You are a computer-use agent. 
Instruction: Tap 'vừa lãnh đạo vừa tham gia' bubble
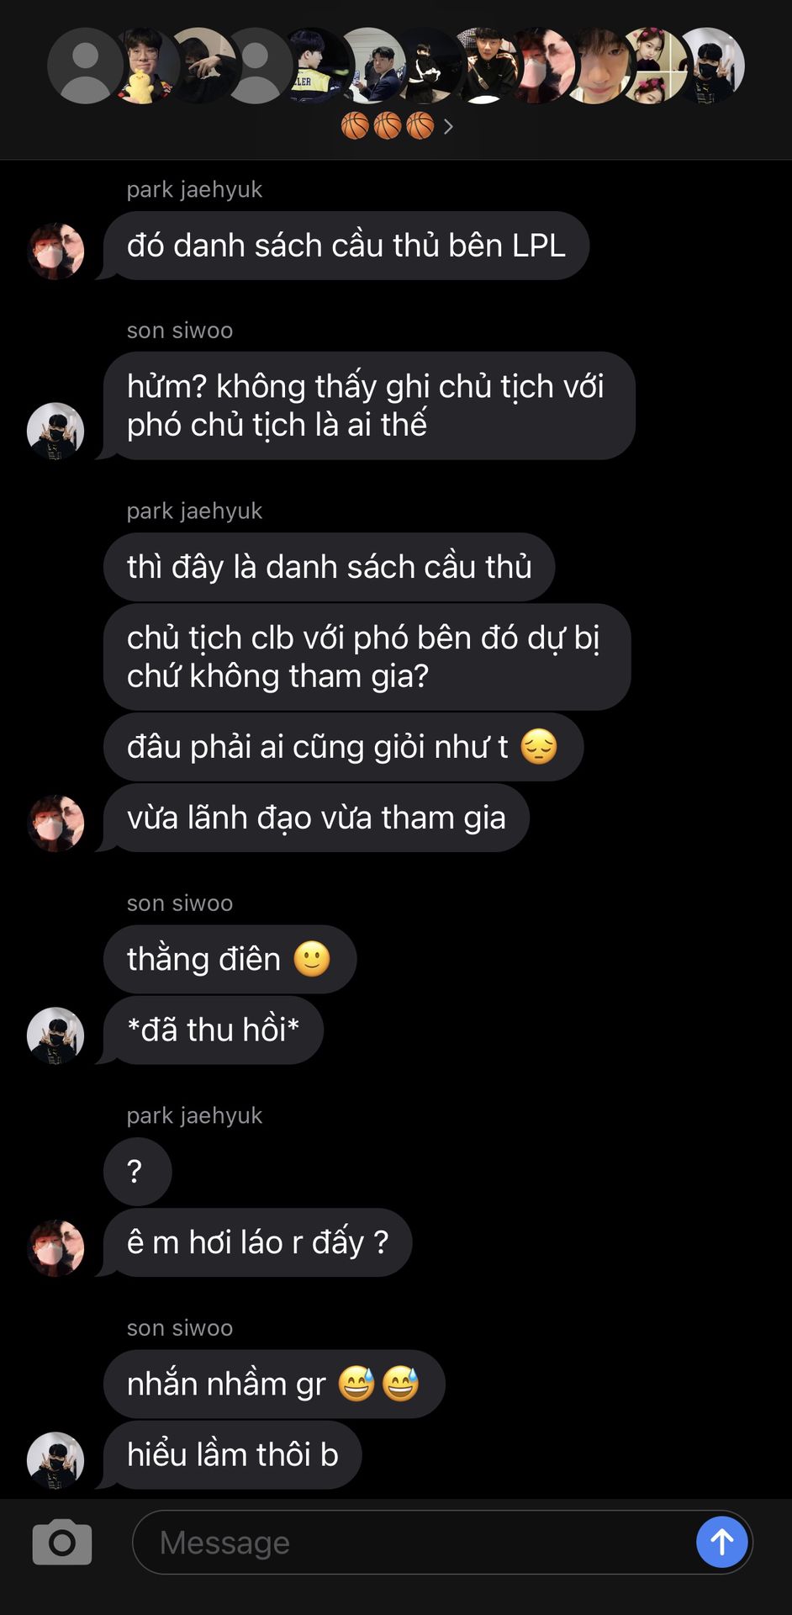pyautogui.click(x=316, y=818)
